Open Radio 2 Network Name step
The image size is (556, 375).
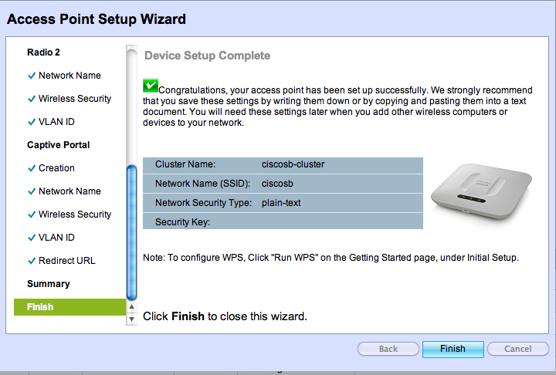(x=69, y=76)
